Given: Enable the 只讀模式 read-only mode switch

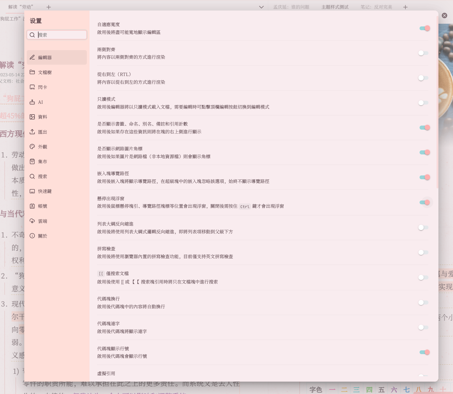Looking at the screenshot, I should pos(423,103).
